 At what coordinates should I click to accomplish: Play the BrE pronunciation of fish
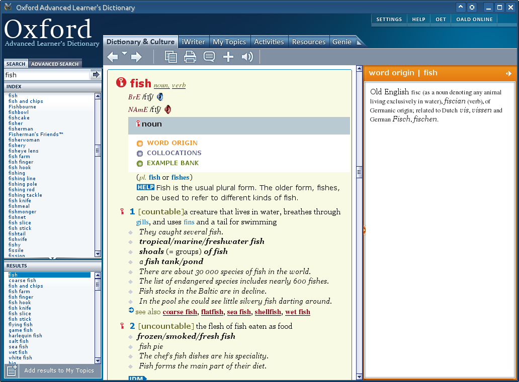pos(160,97)
